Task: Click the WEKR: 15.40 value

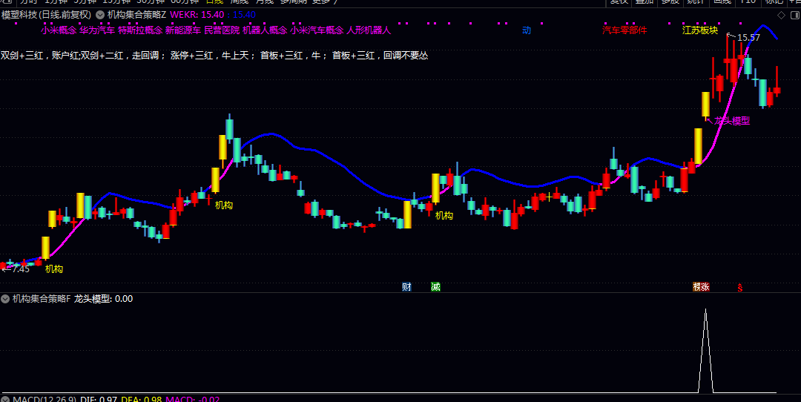Action: (x=197, y=15)
